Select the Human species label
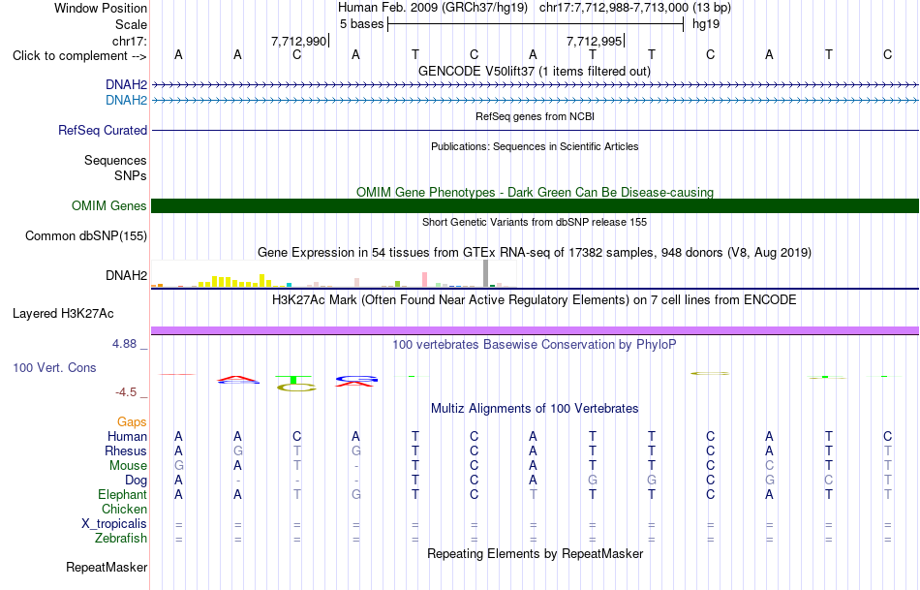 click(127, 436)
